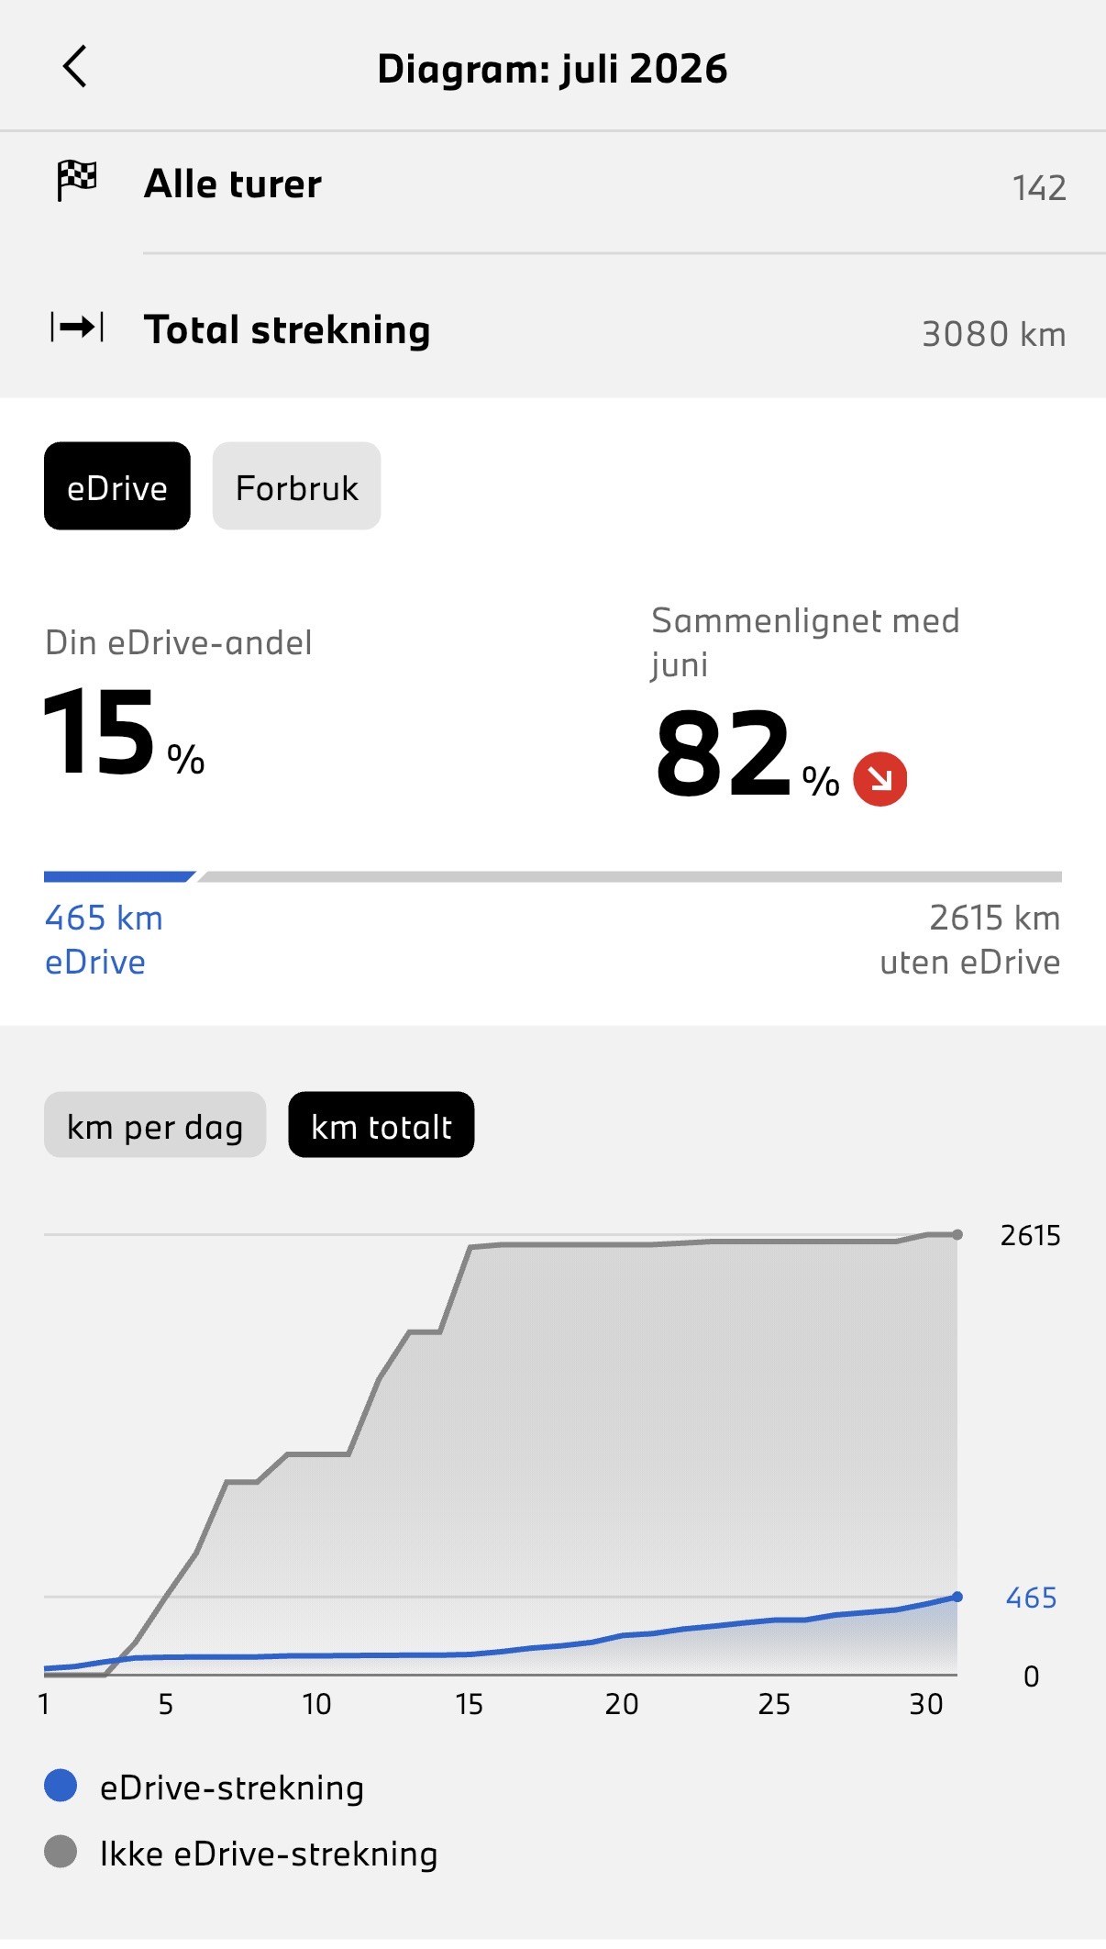This screenshot has height=1949, width=1106.
Task: Tap the blue eDrive progress bar segment
Action: (x=119, y=876)
